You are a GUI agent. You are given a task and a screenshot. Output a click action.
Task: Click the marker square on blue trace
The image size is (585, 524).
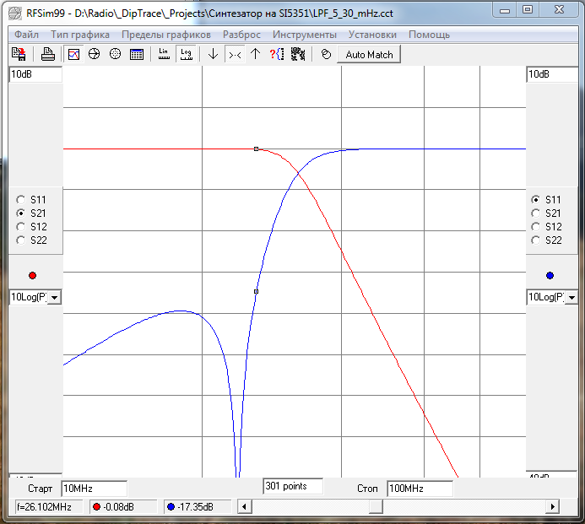256,292
